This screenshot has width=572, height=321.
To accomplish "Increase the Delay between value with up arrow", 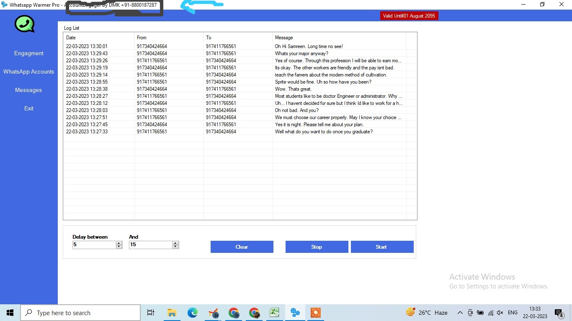I will pyautogui.click(x=119, y=243).
